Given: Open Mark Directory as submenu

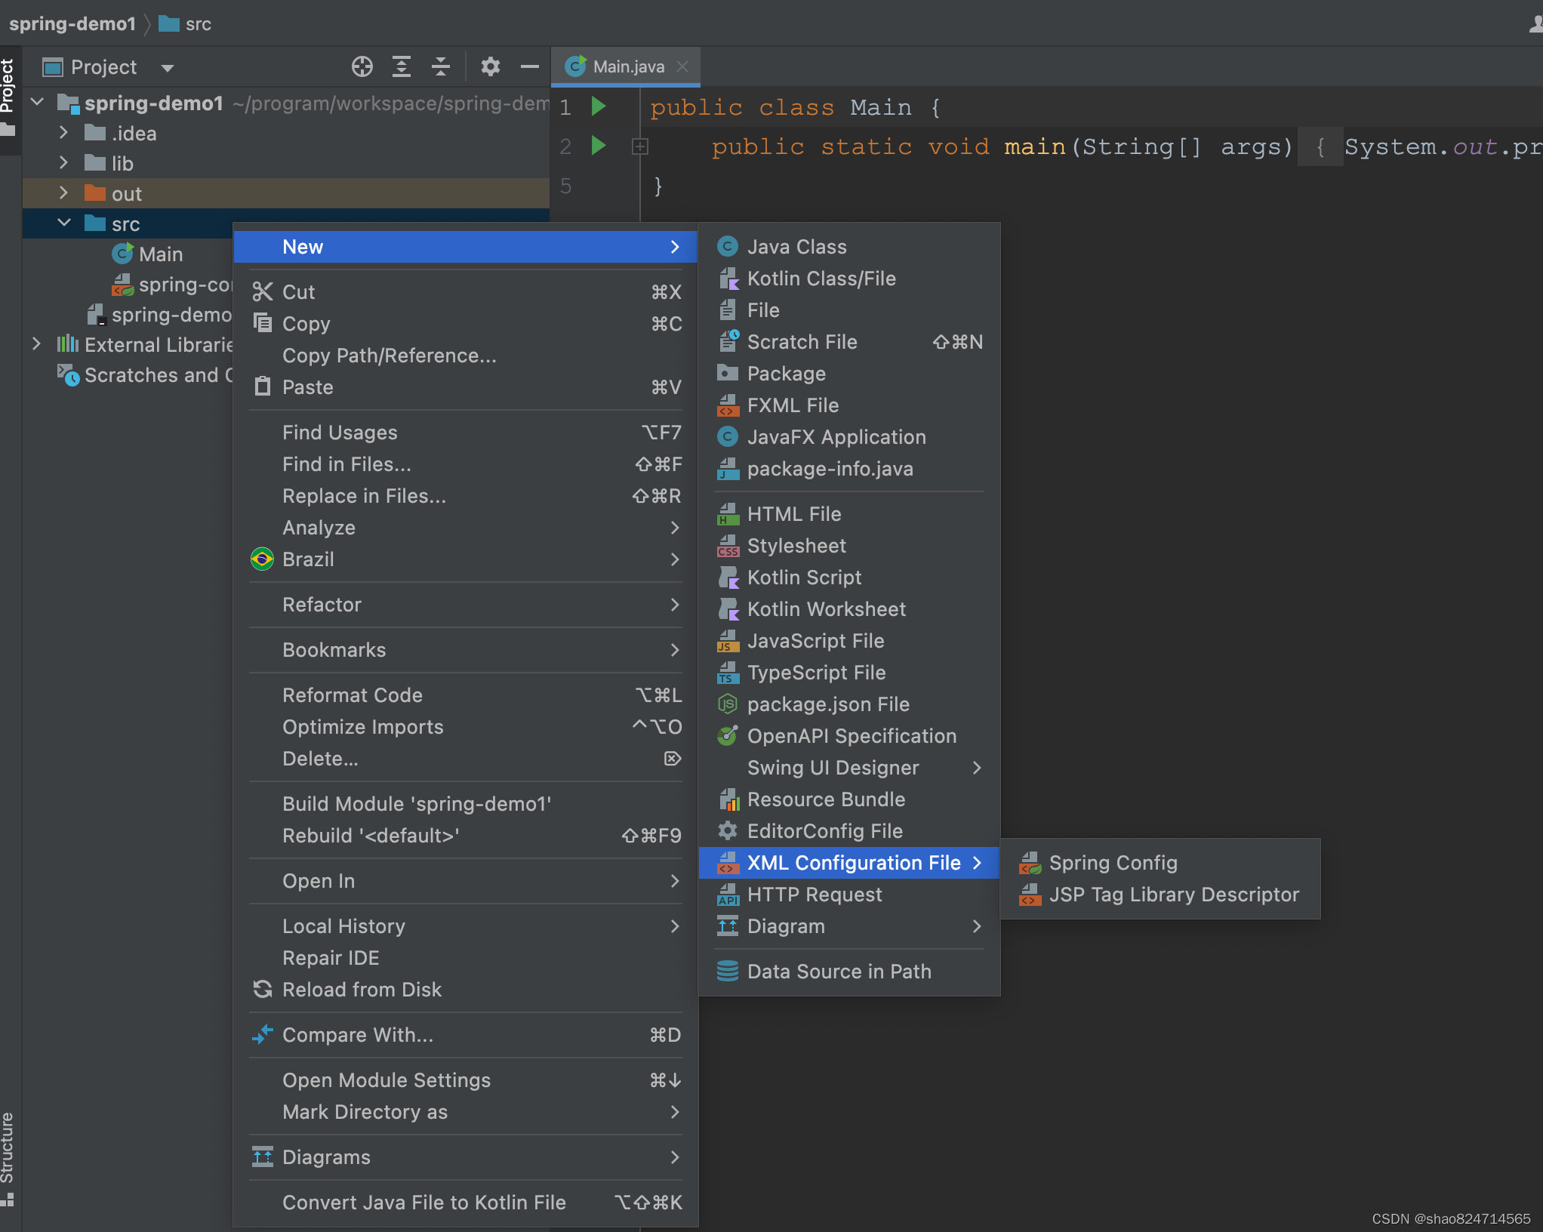Looking at the screenshot, I should coord(465,1112).
